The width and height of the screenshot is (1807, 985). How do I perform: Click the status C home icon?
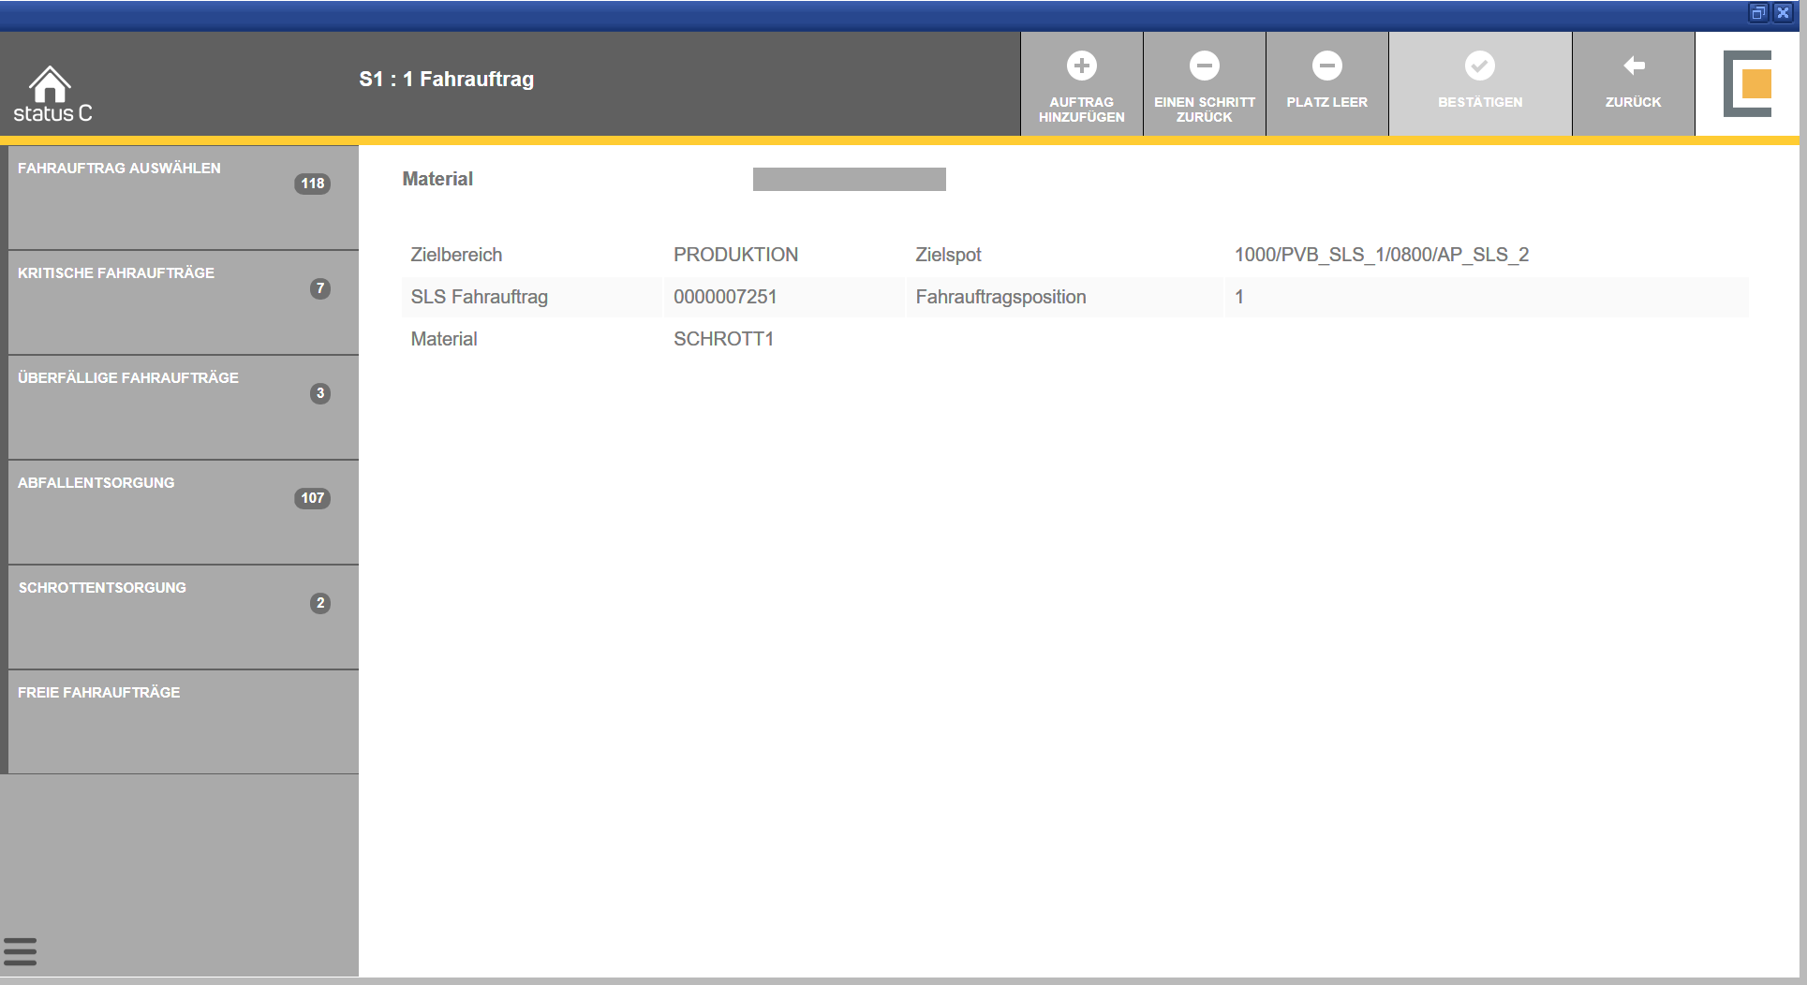[50, 86]
